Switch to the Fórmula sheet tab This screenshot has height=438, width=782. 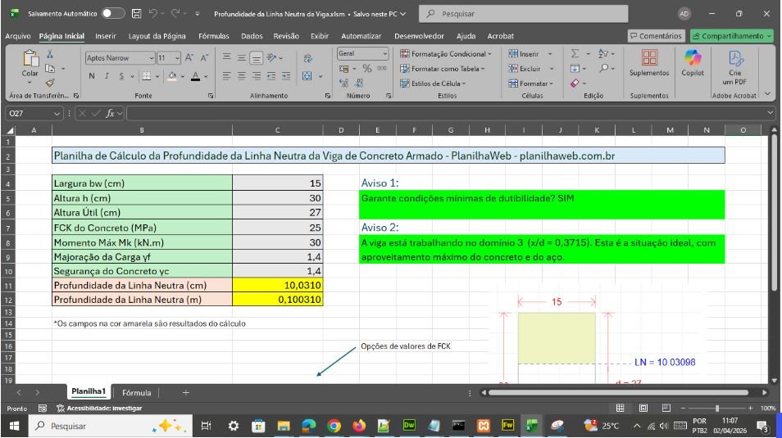[136, 393]
